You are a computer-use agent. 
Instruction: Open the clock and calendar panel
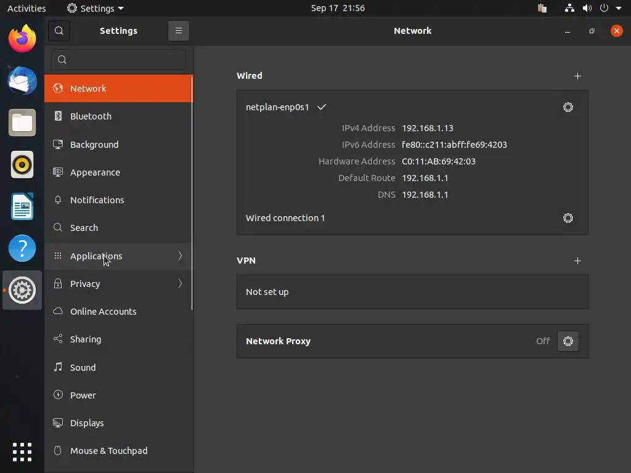click(338, 9)
